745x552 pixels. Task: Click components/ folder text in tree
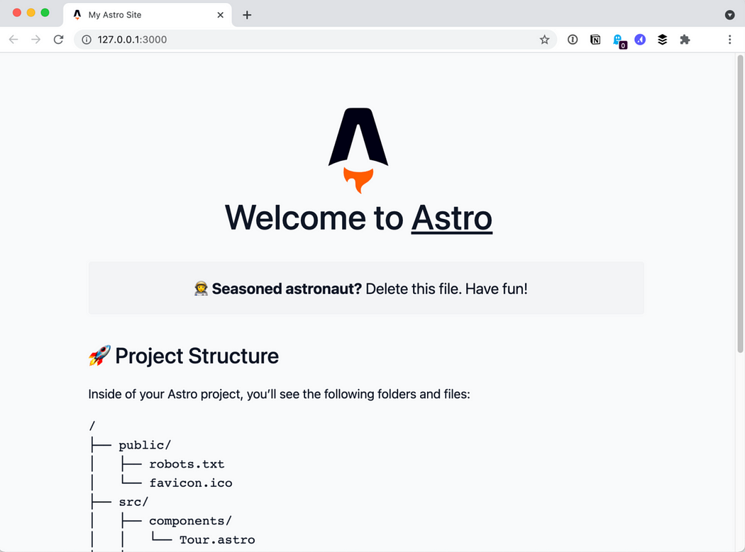point(191,521)
